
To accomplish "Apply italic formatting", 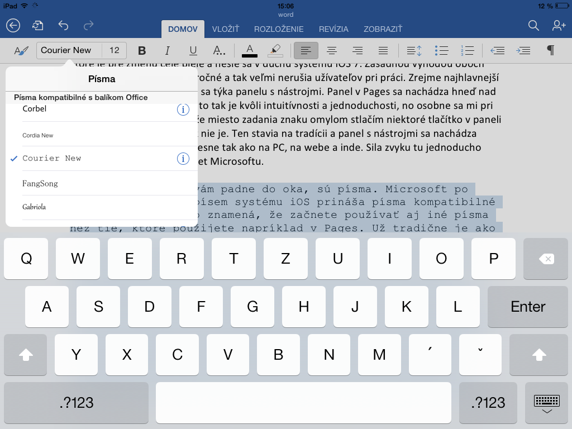I will [x=167, y=50].
